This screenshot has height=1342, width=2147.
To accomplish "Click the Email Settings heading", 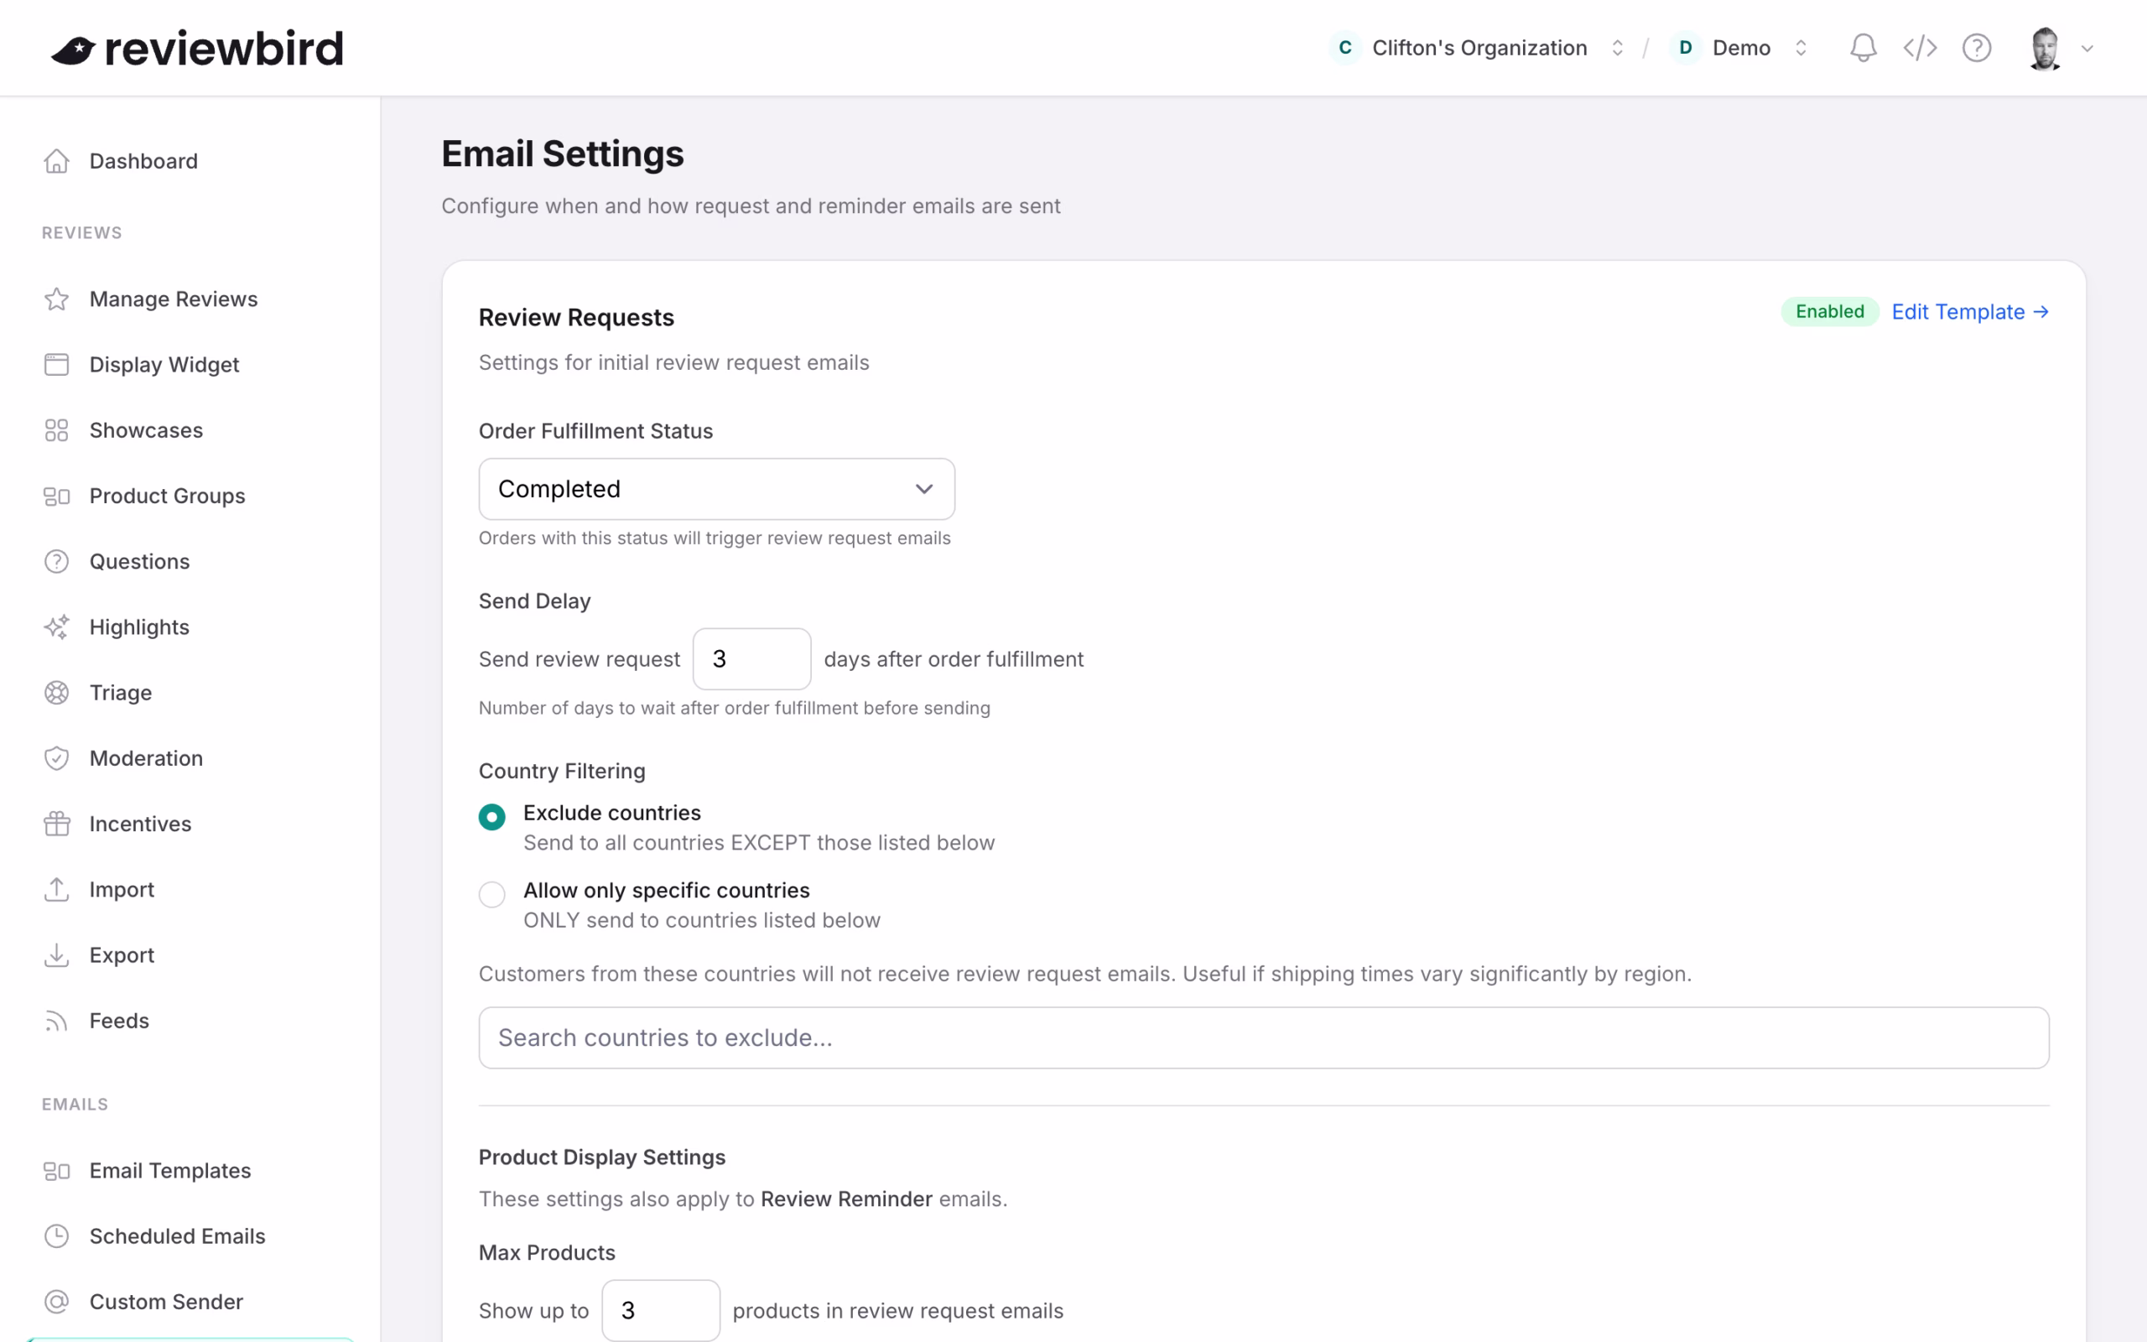I will click(x=563, y=154).
